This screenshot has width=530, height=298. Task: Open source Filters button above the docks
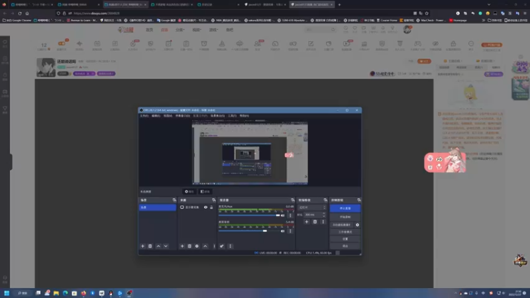click(x=205, y=191)
